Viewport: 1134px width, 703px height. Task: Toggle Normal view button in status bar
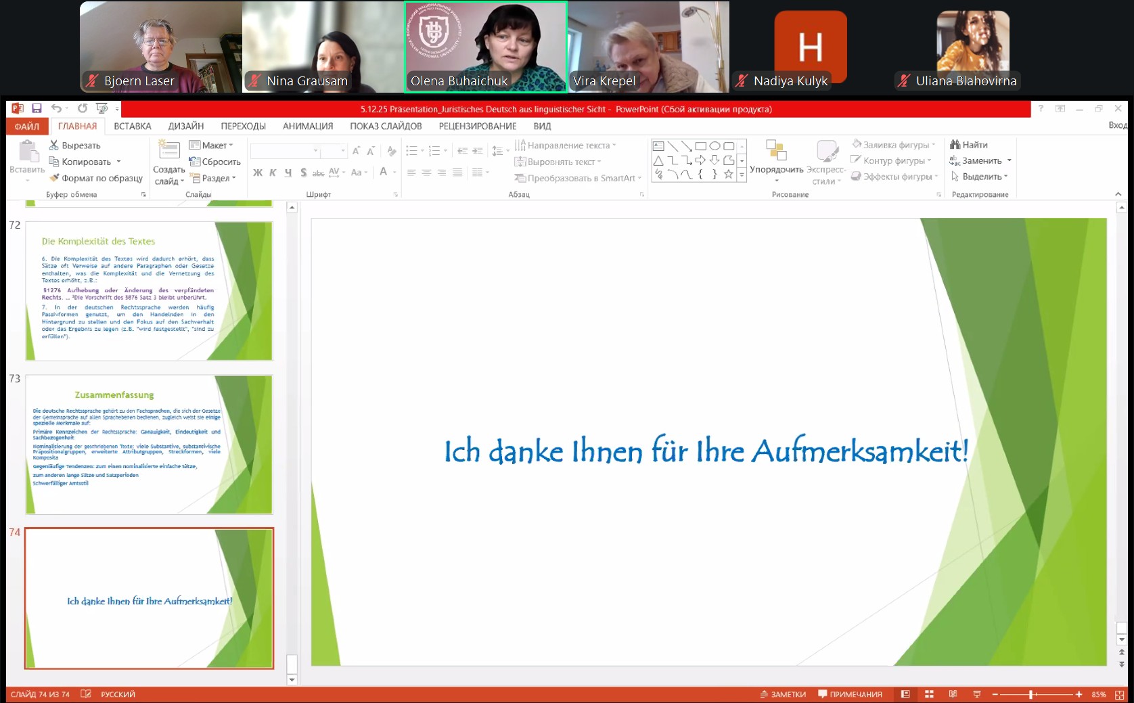(x=905, y=694)
